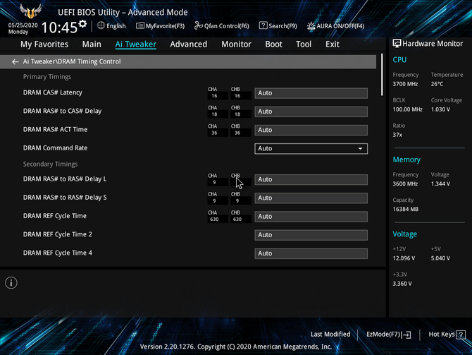Open MyFavorite(F3) from the top toolbar
472x355 pixels.
pyautogui.click(x=160, y=26)
